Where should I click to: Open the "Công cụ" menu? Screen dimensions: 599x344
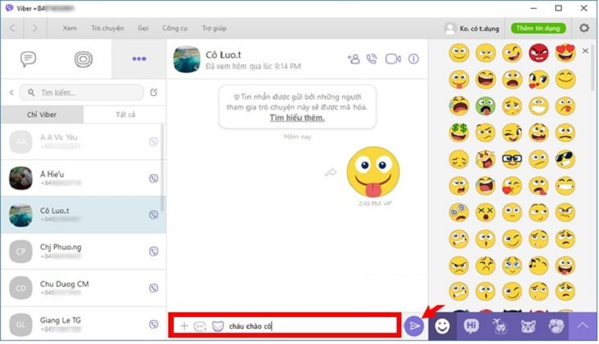point(174,28)
